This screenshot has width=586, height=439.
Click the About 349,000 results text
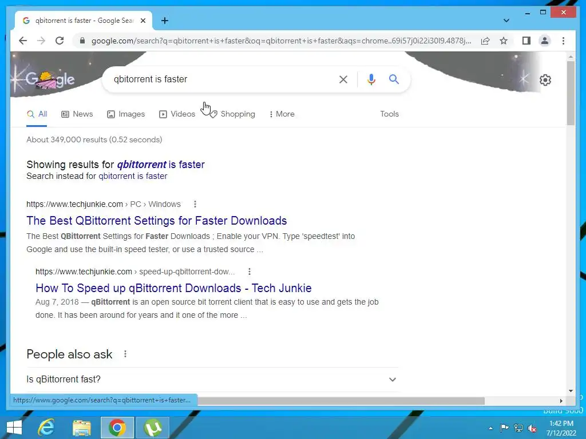pos(94,139)
